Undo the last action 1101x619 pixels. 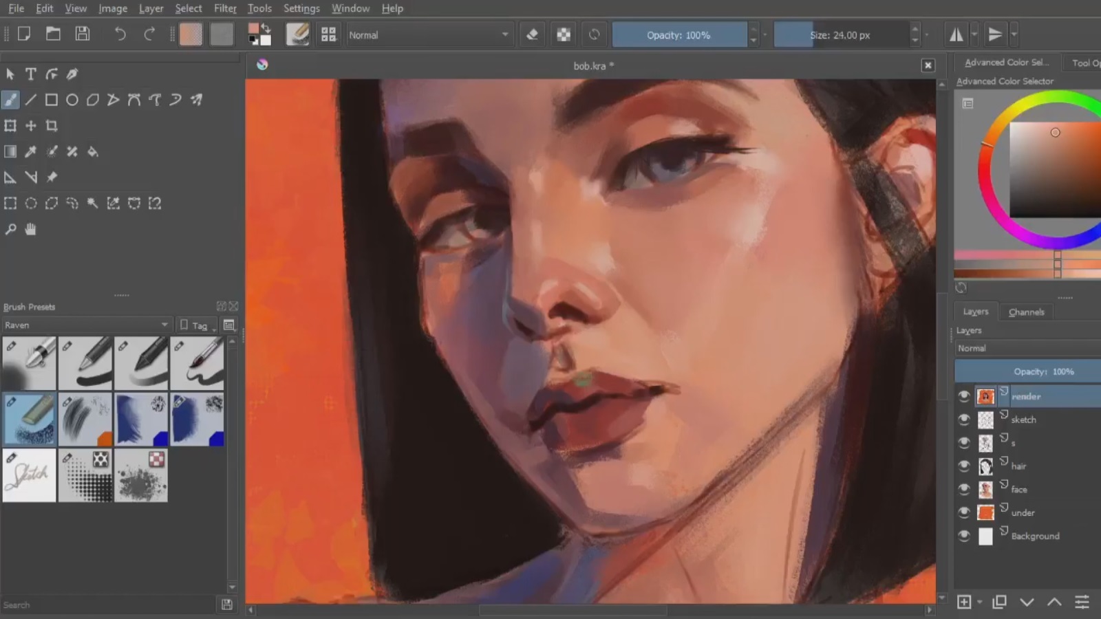click(120, 34)
